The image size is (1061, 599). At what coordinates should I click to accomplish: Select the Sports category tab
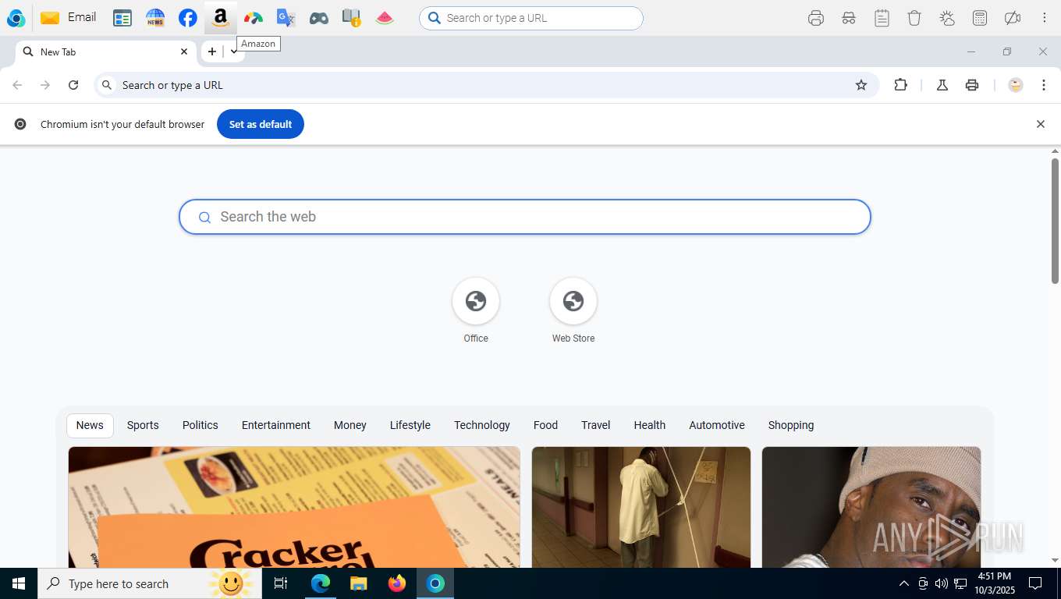143,425
